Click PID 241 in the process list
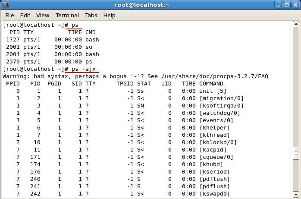Image resolution: width=301 pixels, height=199 pixels. (x=35, y=186)
